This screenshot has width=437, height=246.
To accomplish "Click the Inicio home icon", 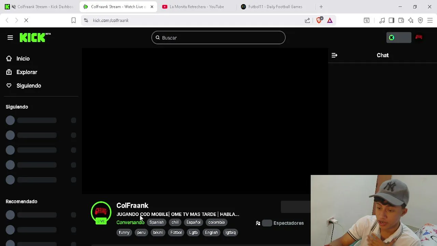I will 9,58.
